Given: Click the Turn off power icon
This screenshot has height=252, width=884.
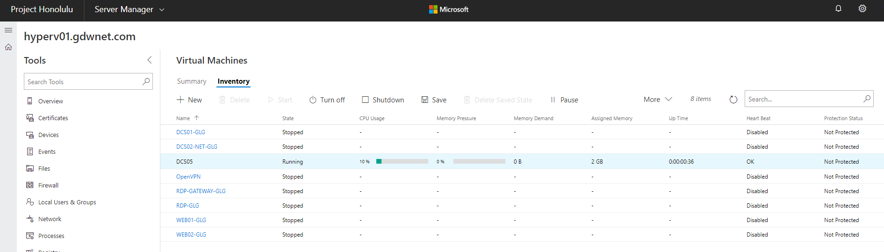Looking at the screenshot, I should coord(313,100).
